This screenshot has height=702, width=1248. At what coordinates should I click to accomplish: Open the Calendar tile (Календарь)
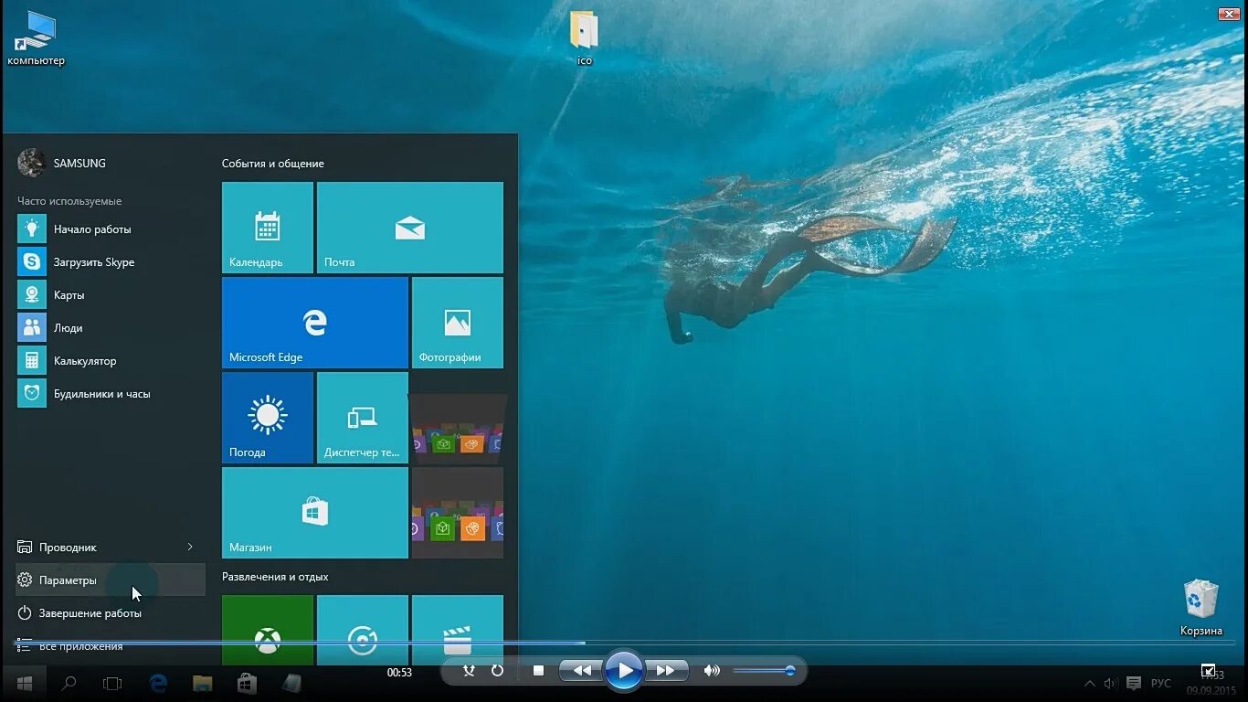(268, 228)
